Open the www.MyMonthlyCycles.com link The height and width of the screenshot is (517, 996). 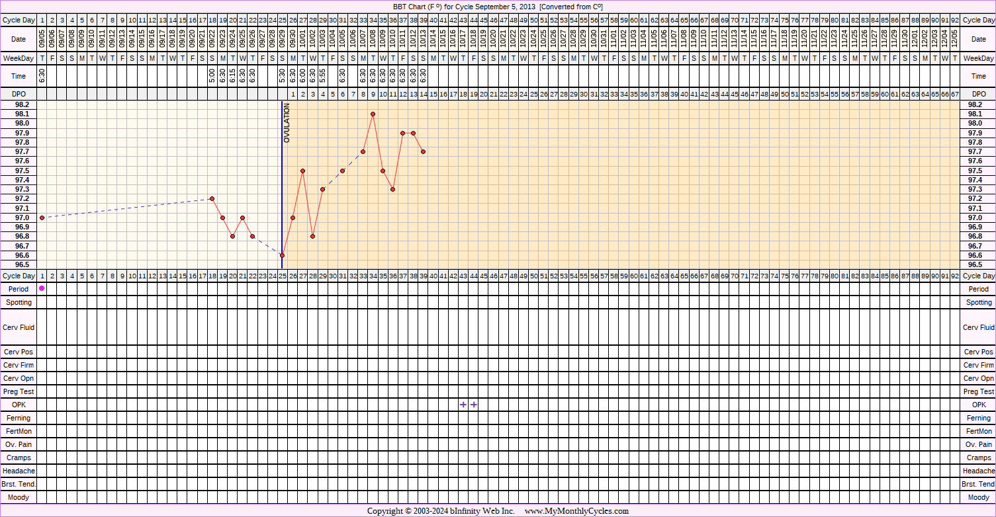[576, 511]
